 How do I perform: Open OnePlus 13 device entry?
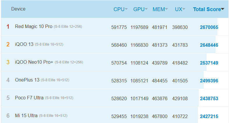[x=27, y=80]
